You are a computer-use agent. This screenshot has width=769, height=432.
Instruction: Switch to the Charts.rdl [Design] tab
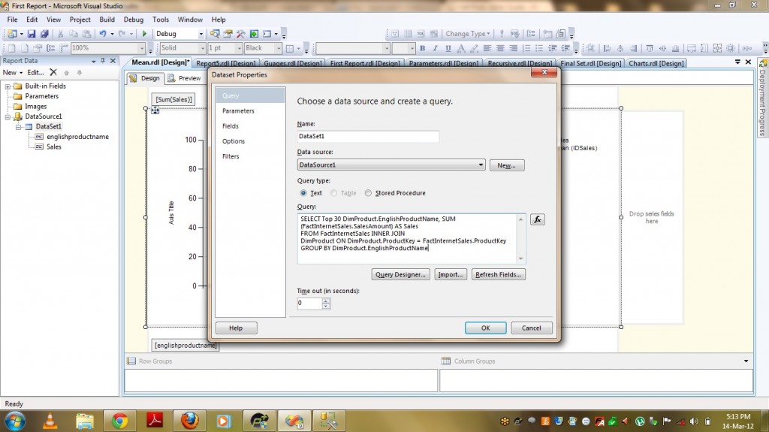click(656, 64)
